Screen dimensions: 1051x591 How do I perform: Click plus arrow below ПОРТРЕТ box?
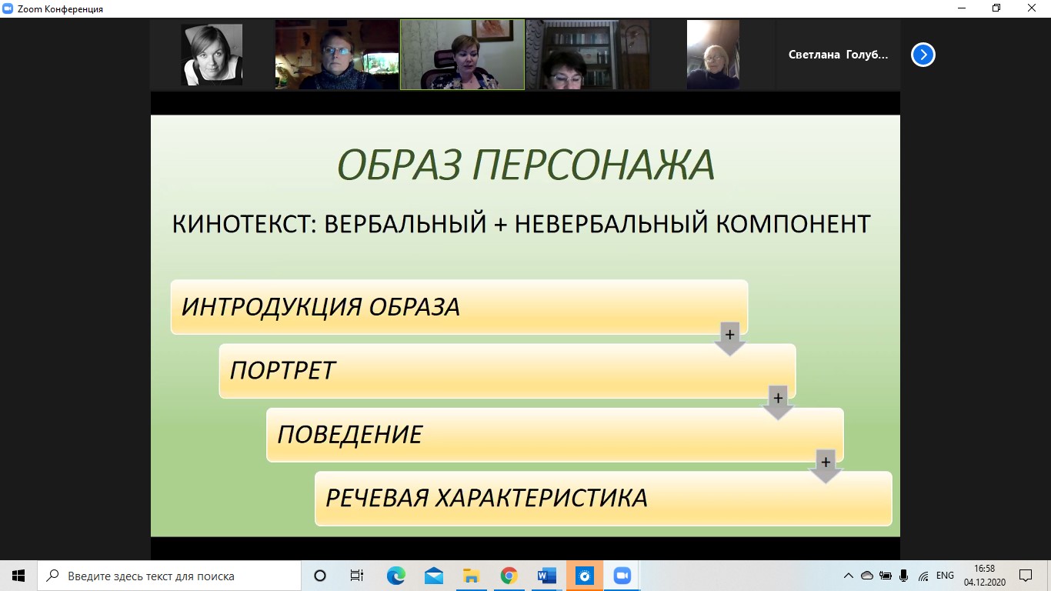[x=778, y=402]
